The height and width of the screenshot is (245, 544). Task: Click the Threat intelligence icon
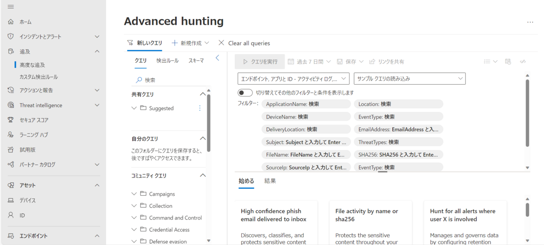tap(11, 105)
